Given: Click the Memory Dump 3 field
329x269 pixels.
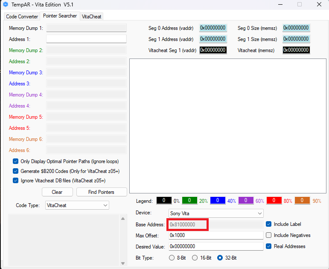Looking at the screenshot, I should coord(86,72).
